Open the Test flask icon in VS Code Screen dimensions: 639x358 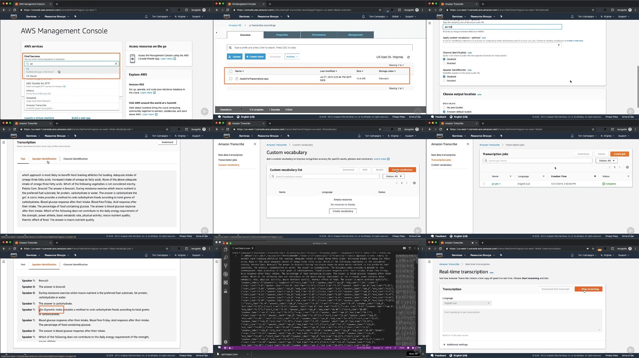click(x=225, y=291)
